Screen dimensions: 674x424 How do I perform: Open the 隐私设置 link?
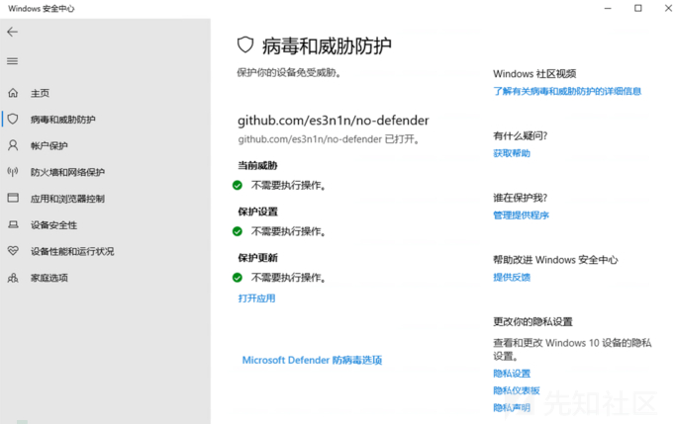coord(512,374)
